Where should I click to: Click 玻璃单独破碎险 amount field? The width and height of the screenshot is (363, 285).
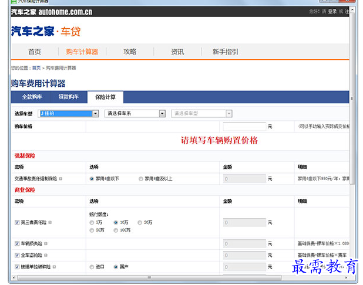tap(244, 267)
